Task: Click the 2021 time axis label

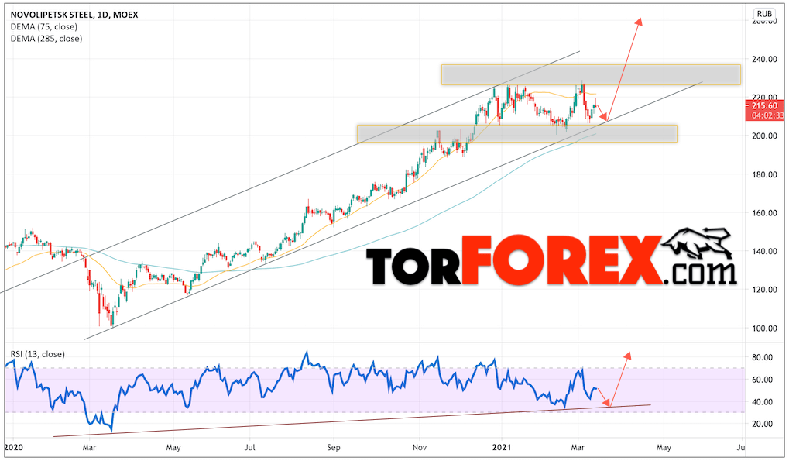Action: (x=502, y=447)
